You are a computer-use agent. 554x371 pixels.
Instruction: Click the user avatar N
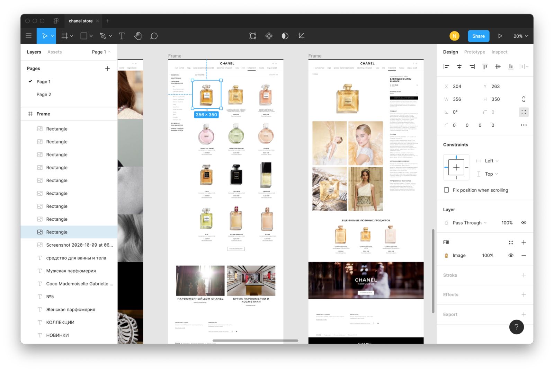pos(454,36)
